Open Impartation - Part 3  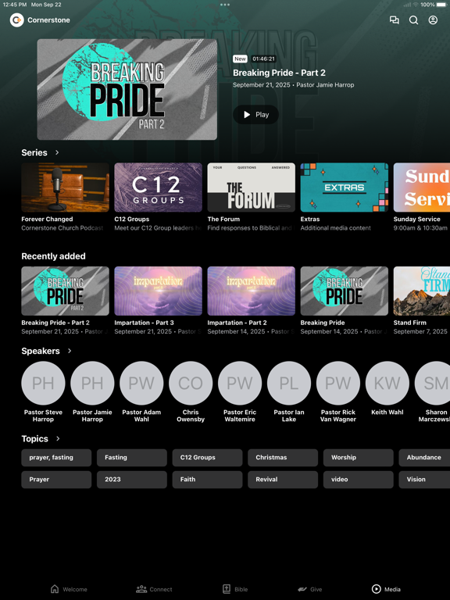click(x=158, y=291)
